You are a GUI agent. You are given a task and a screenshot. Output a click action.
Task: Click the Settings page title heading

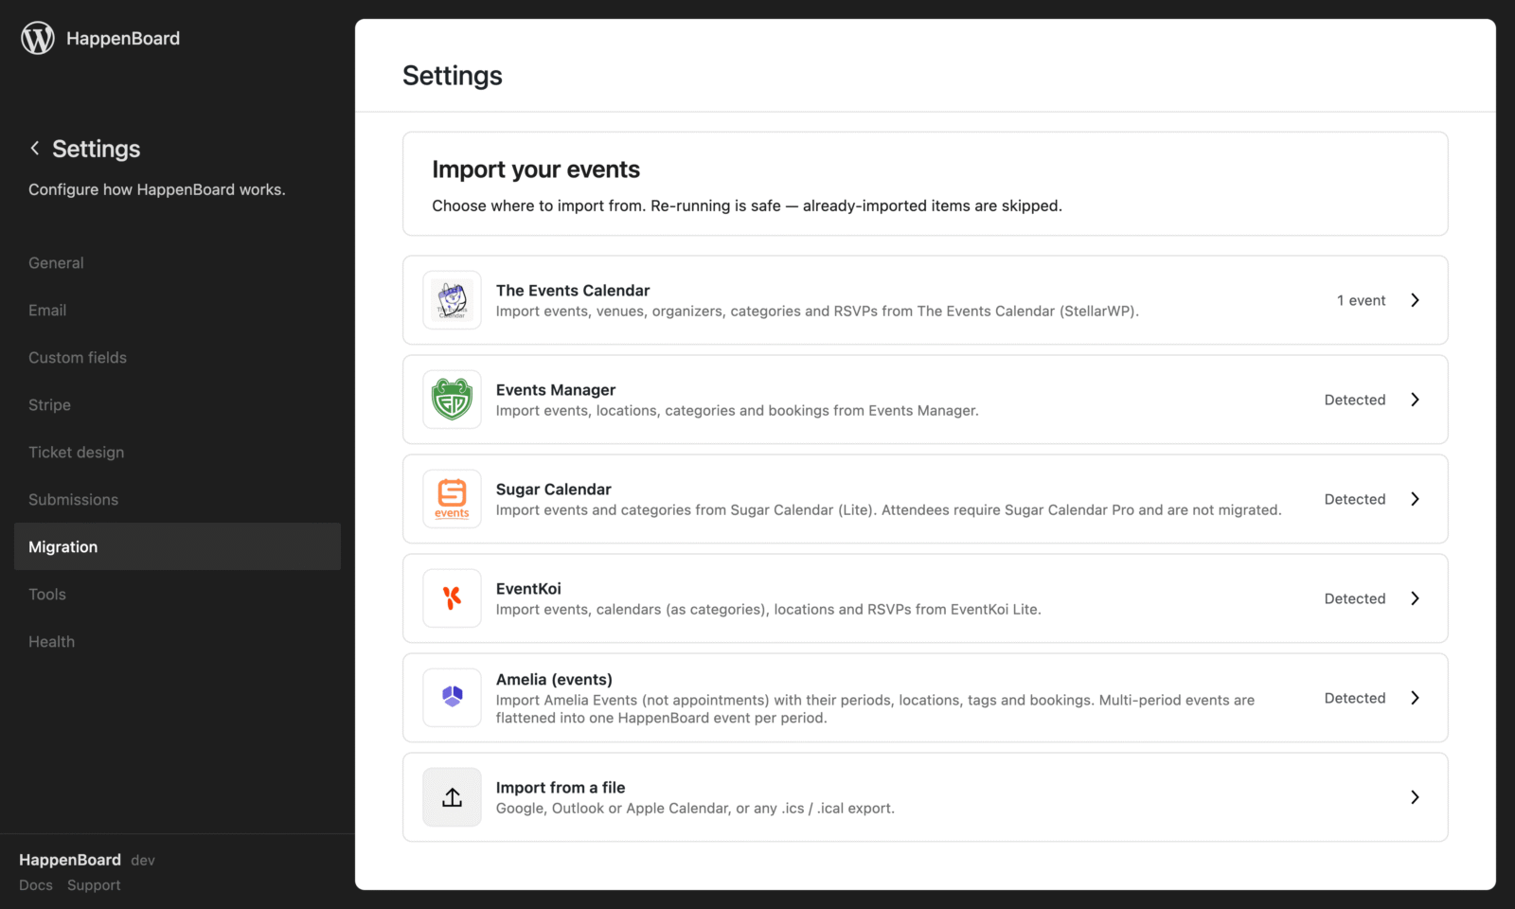click(x=453, y=76)
